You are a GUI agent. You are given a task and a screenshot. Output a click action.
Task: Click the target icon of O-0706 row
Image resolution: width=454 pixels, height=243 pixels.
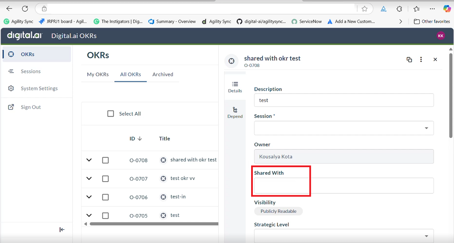(163, 197)
